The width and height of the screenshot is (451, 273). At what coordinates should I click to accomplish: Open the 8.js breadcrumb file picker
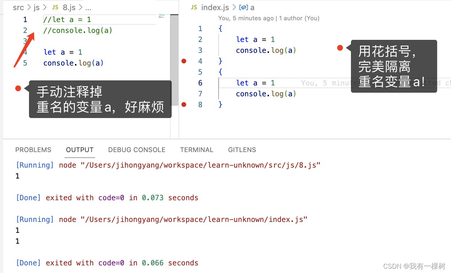69,7
